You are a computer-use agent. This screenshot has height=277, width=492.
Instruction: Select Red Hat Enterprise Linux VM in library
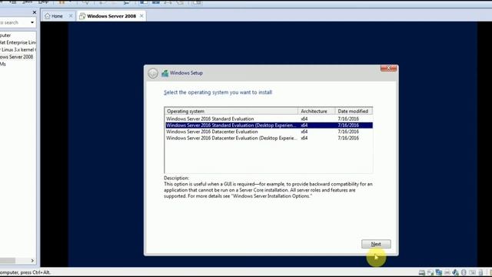[18, 42]
